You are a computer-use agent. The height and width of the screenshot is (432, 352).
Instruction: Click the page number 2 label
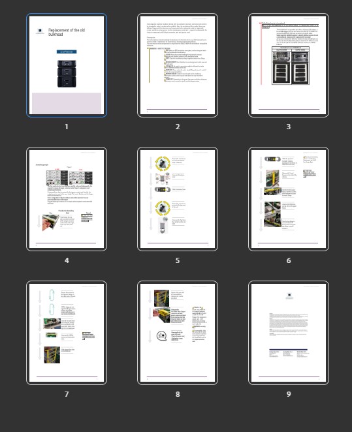(x=178, y=127)
